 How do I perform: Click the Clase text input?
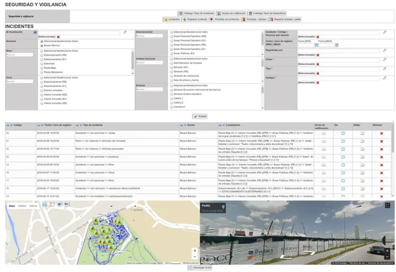point(339,60)
